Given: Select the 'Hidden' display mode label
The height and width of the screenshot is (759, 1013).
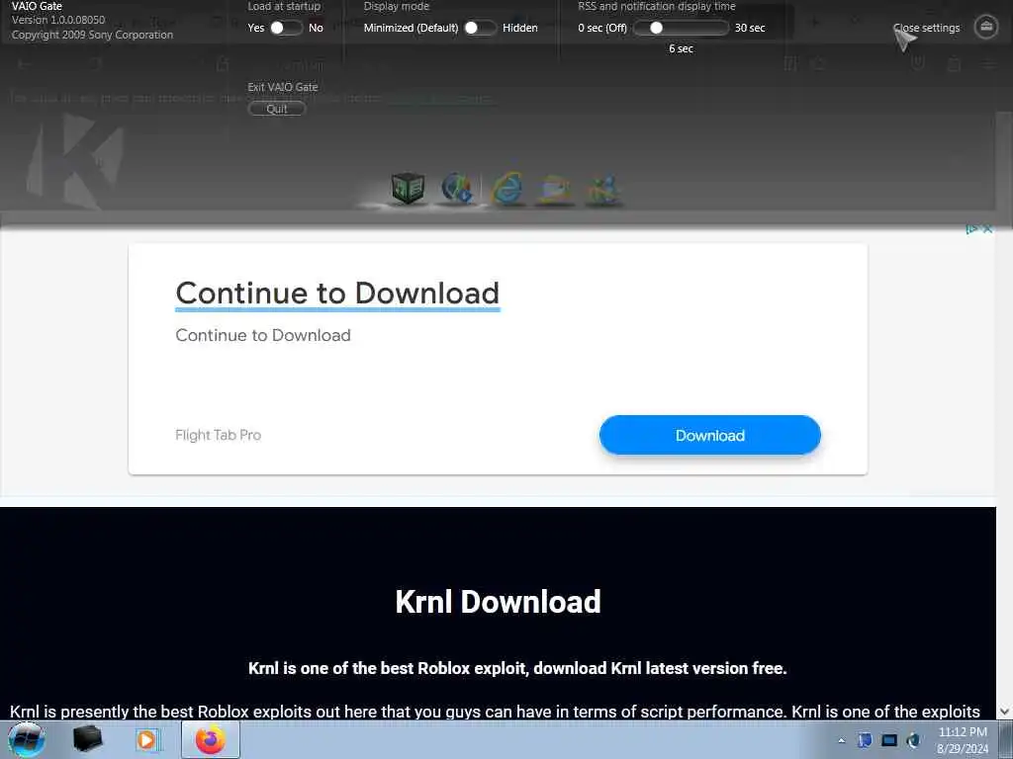Looking at the screenshot, I should tap(520, 28).
